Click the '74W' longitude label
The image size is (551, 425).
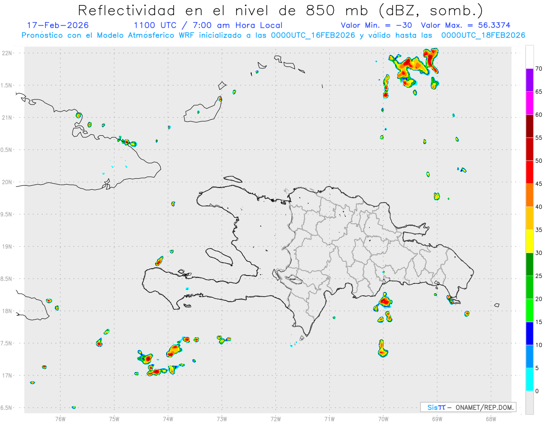[168, 419]
